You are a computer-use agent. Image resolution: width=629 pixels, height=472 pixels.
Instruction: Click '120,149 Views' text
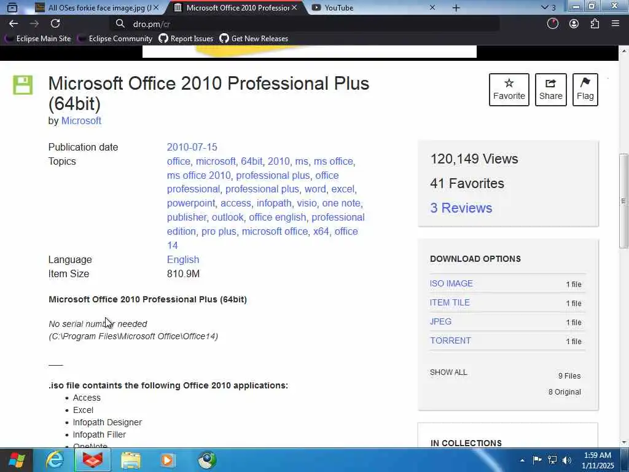(474, 159)
